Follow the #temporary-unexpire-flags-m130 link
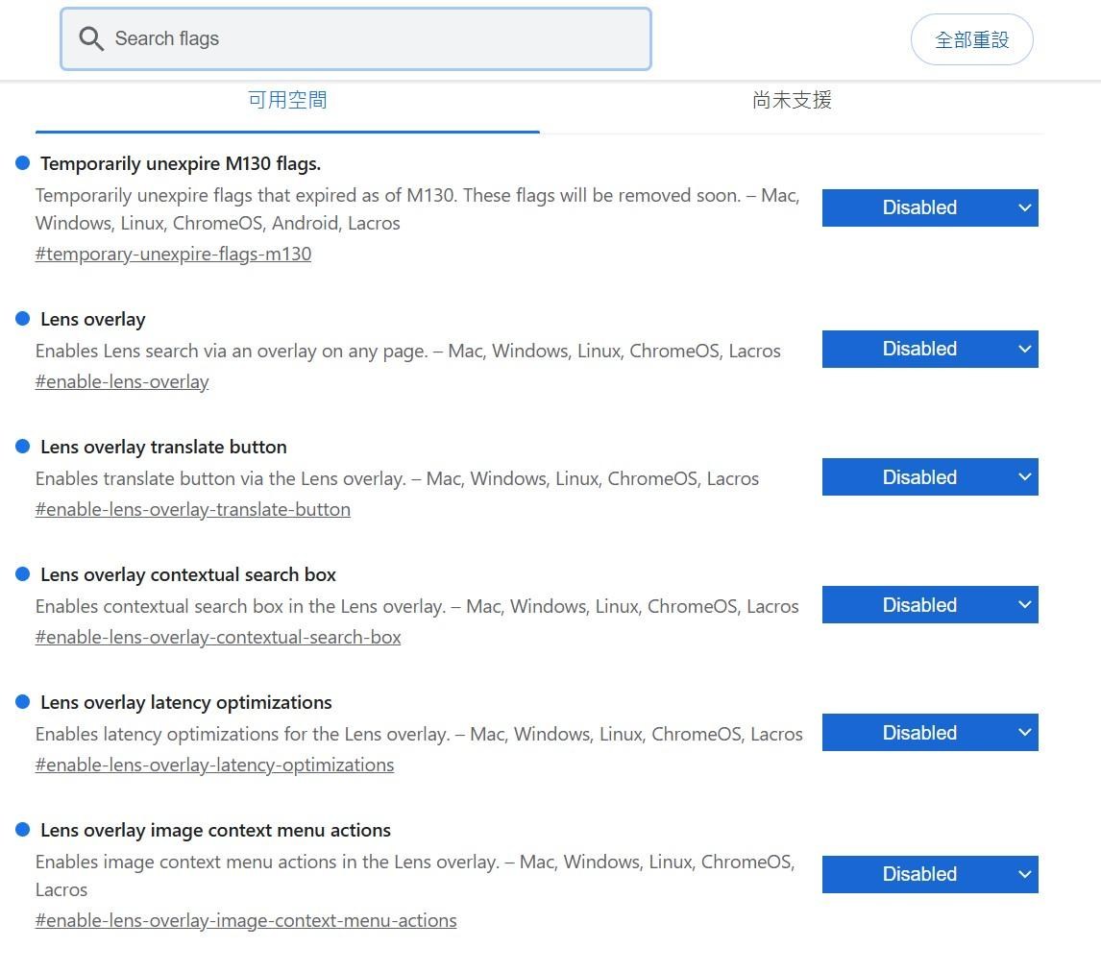1101x972 pixels. [x=173, y=254]
